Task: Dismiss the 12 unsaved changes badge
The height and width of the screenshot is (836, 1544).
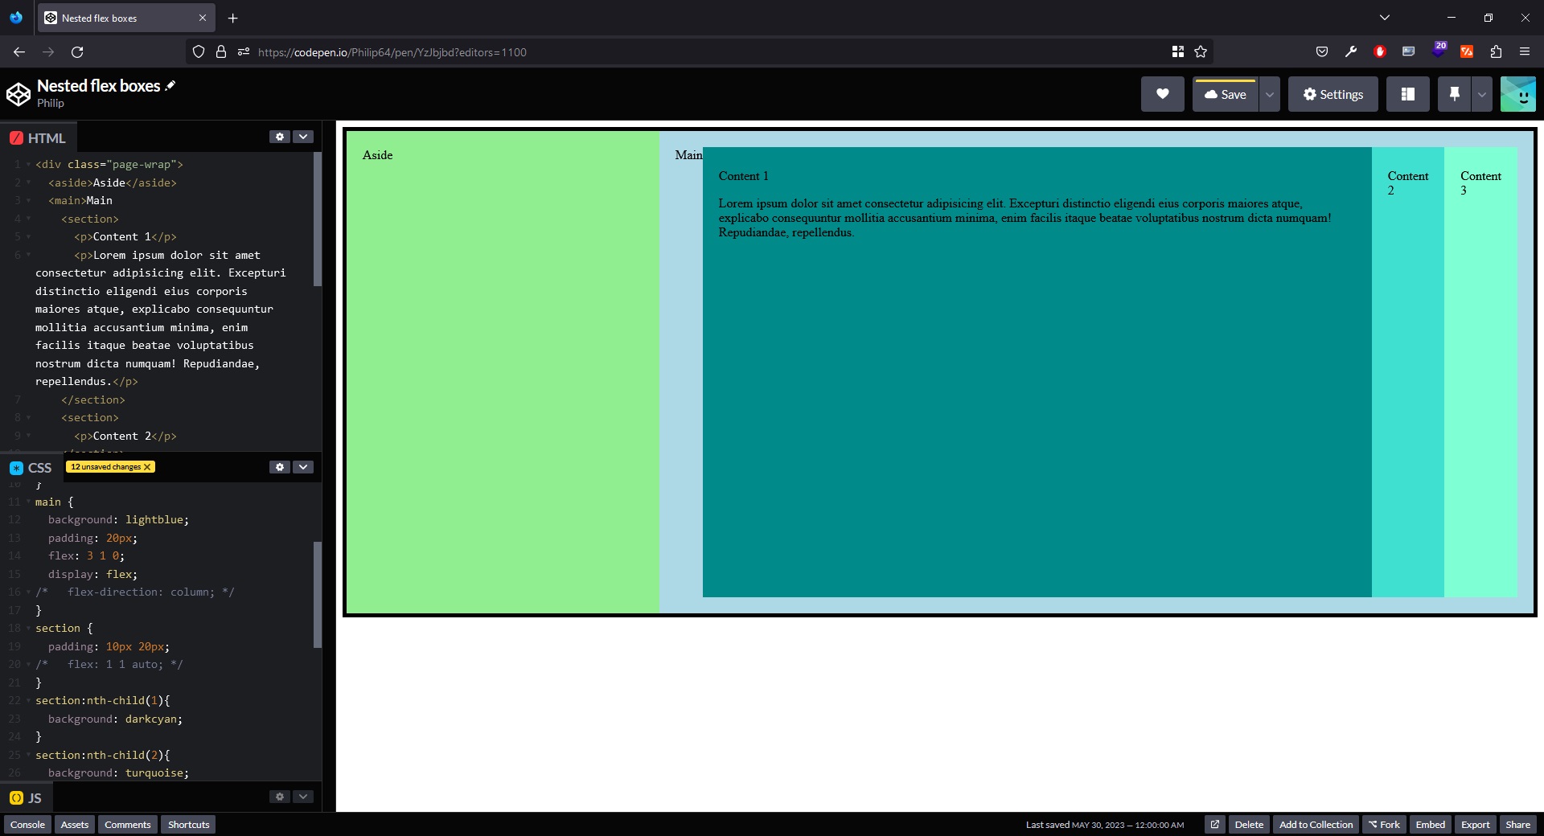Action: click(147, 467)
